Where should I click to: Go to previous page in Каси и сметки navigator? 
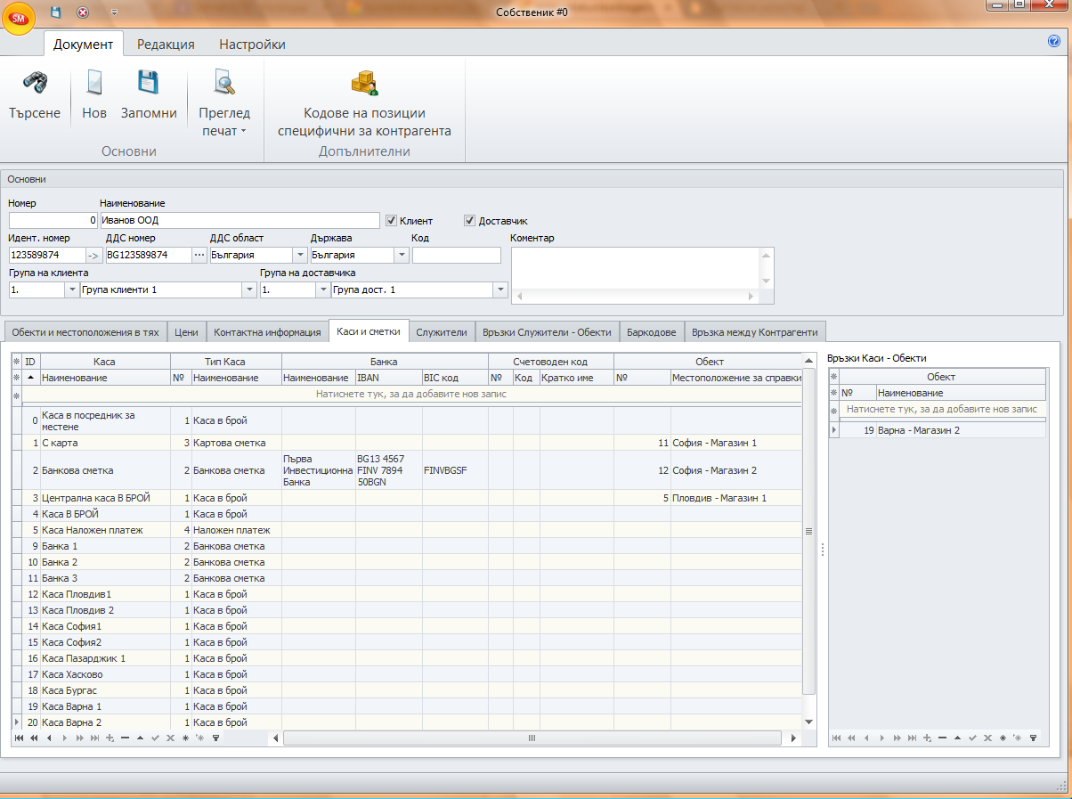tap(34, 738)
